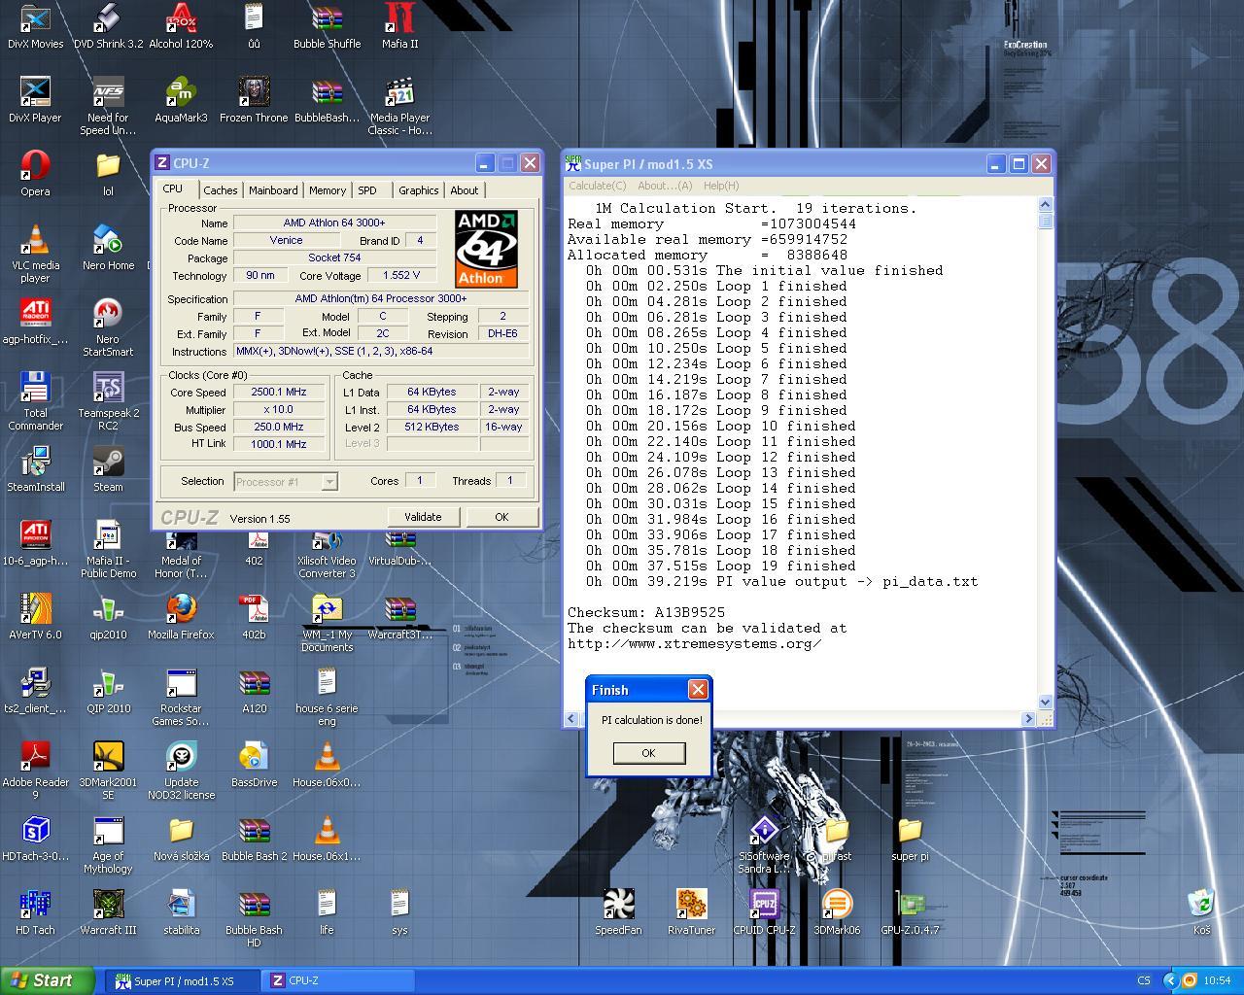Launch Teamspeak 2 RC2 shortcut
Image resolution: width=1244 pixels, height=995 pixels.
coord(108,402)
